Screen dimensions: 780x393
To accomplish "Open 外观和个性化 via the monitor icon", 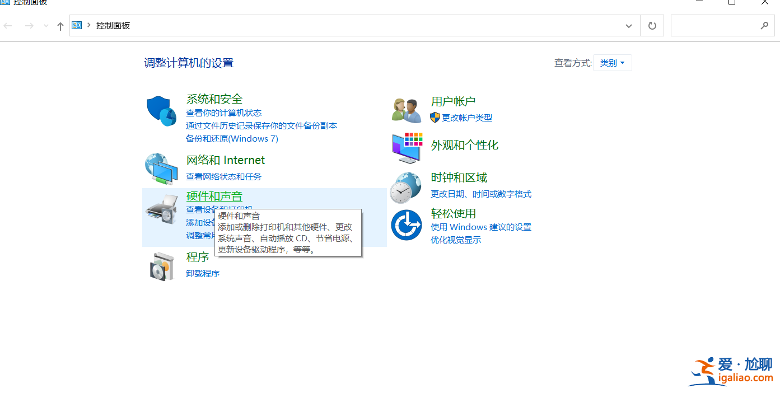I will tap(406, 147).
